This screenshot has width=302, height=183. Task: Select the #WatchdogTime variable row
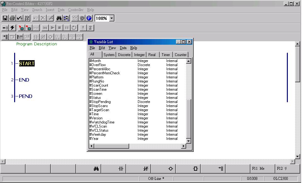tap(102, 122)
